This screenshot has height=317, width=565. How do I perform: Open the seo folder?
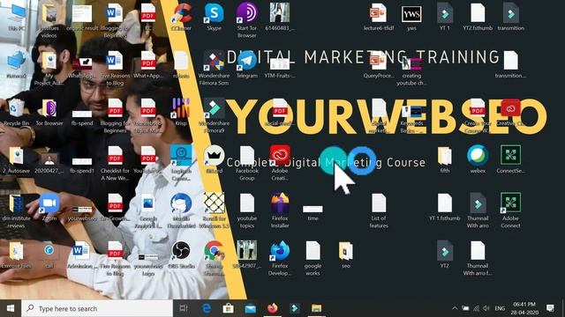345,254
